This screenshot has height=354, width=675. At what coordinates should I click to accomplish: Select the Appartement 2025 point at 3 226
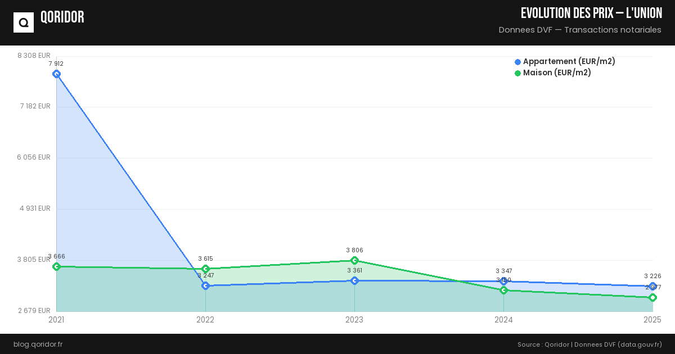click(x=652, y=286)
